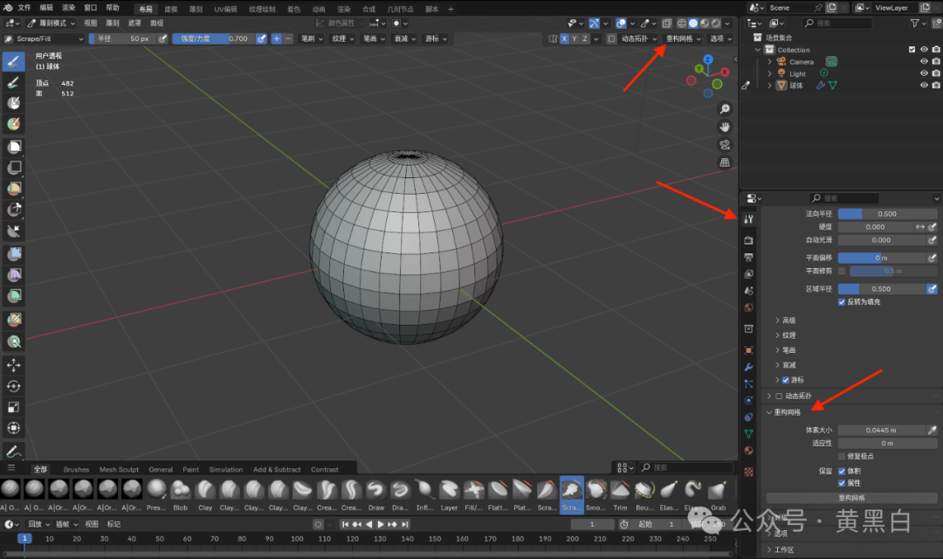Toggle Z axis symmetry
The height and width of the screenshot is (559, 943).
click(x=584, y=38)
